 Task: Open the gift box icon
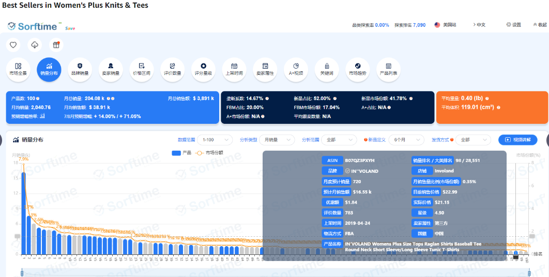[56, 45]
